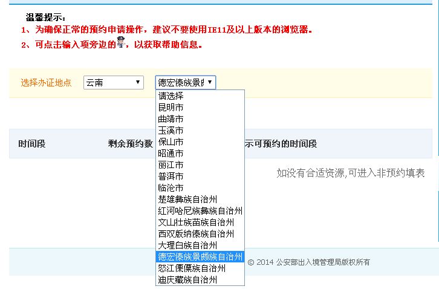Screen dimensions: 439x289
Task: Select 昆明市 from the list
Action: (x=200, y=108)
